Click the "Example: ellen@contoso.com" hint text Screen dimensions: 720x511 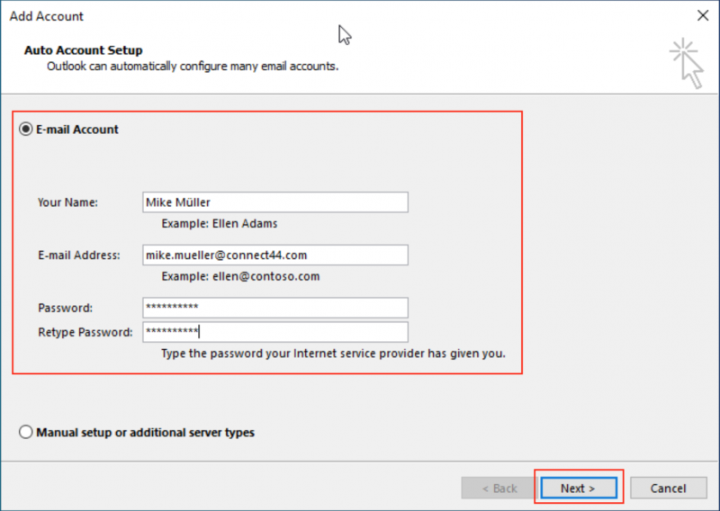click(x=240, y=276)
